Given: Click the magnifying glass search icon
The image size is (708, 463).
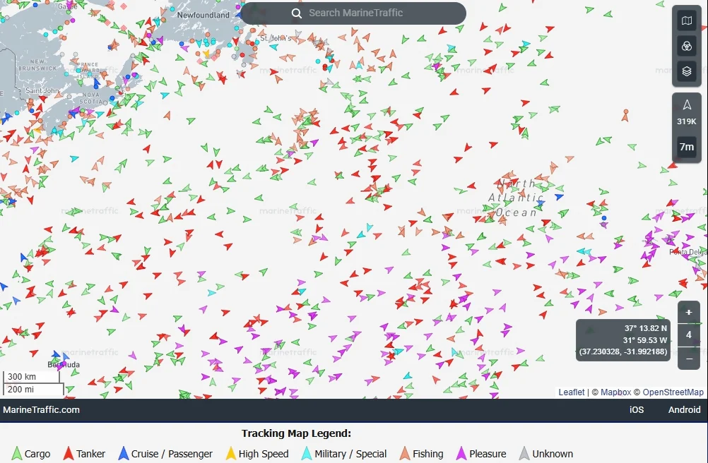Looking at the screenshot, I should 297,13.
